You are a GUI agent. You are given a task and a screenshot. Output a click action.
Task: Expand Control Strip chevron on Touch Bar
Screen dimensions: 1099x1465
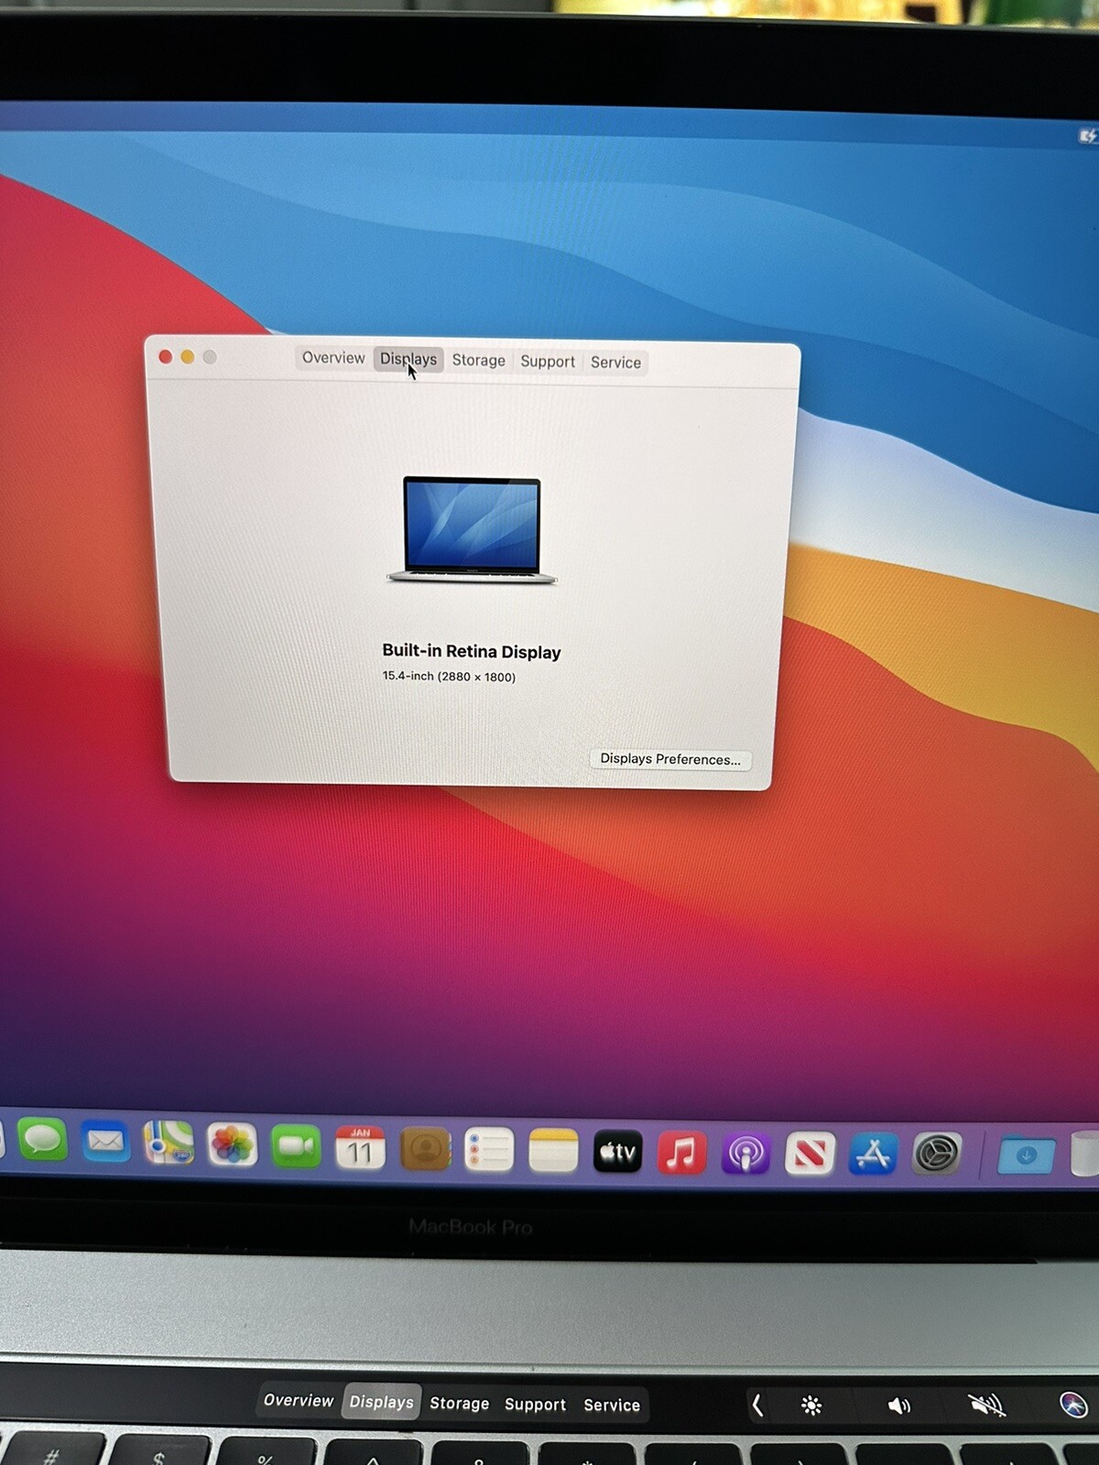(757, 1405)
